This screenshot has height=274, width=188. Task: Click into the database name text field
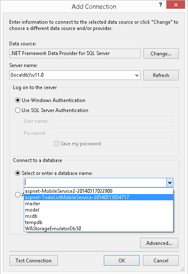(95, 183)
